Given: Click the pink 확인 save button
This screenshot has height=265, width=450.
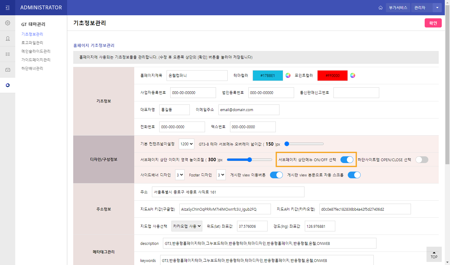Looking at the screenshot, I should (x=433, y=23).
